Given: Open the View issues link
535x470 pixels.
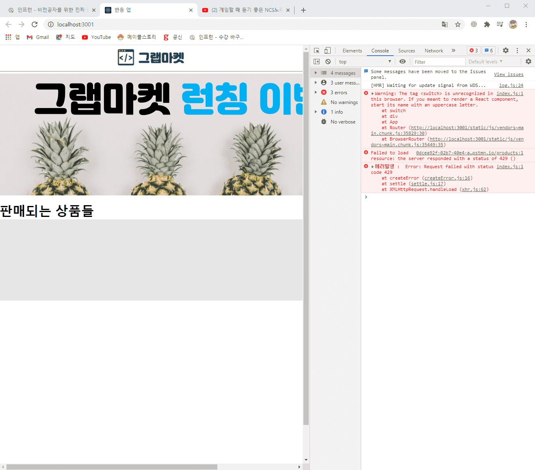Looking at the screenshot, I should click(x=509, y=75).
